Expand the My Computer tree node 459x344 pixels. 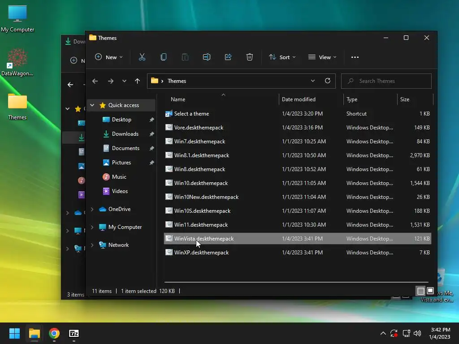(x=92, y=227)
